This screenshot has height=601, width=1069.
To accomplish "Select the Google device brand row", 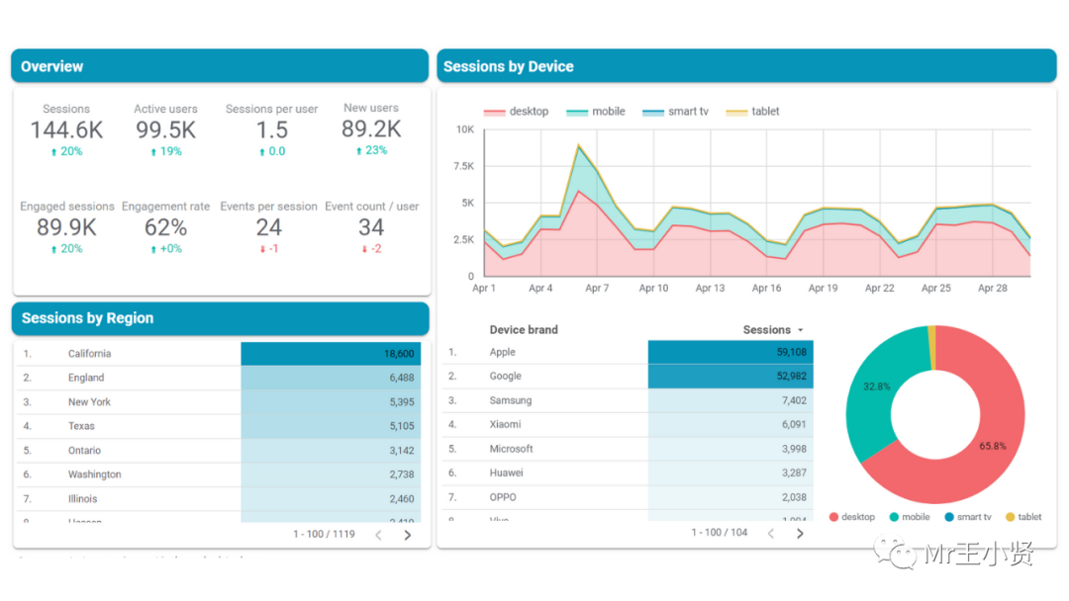I will click(628, 377).
